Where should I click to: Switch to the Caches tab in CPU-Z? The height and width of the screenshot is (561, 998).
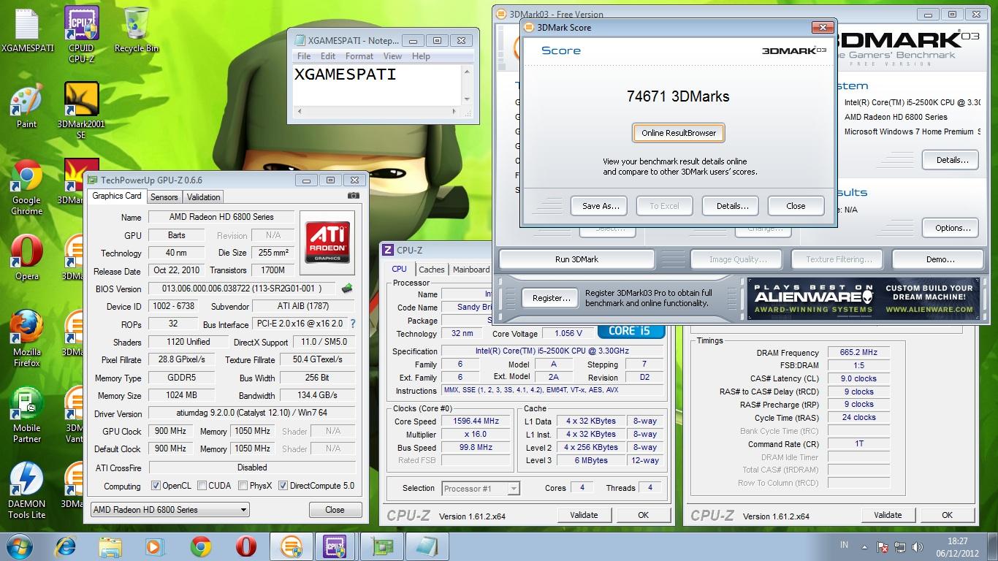(x=431, y=270)
